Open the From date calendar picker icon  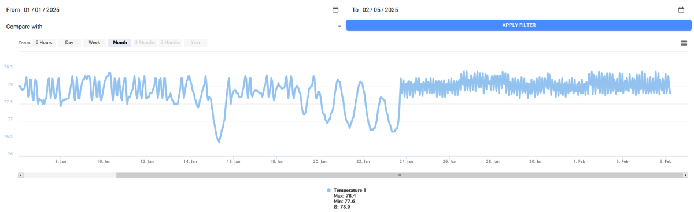[335, 10]
